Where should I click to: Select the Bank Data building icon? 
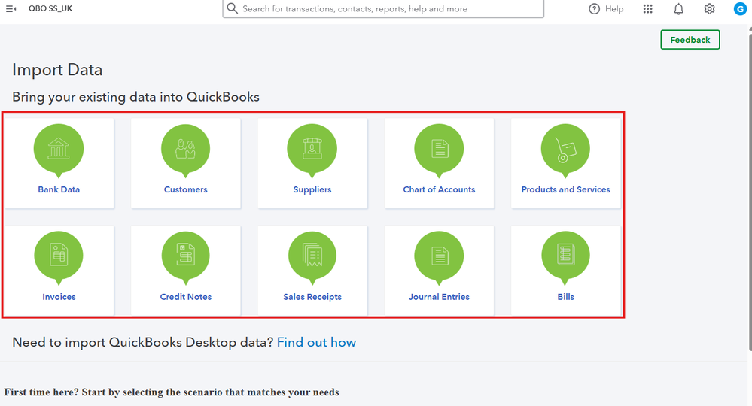pyautogui.click(x=59, y=149)
